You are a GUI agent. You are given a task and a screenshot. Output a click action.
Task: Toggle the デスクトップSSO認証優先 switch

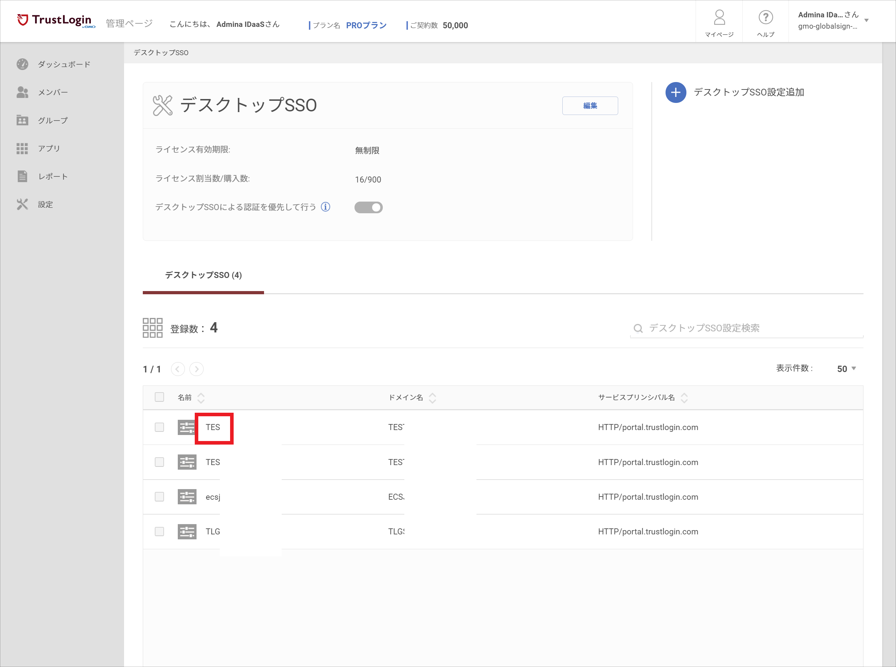click(x=368, y=207)
